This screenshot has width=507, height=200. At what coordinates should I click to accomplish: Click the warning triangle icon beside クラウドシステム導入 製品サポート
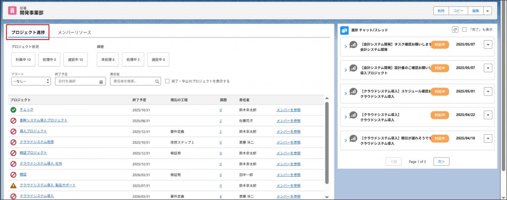pos(13,185)
